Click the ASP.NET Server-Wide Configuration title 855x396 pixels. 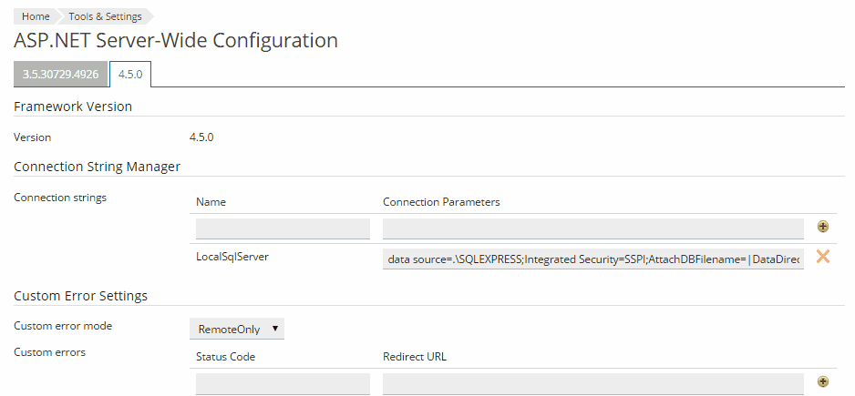pyautogui.click(x=176, y=41)
